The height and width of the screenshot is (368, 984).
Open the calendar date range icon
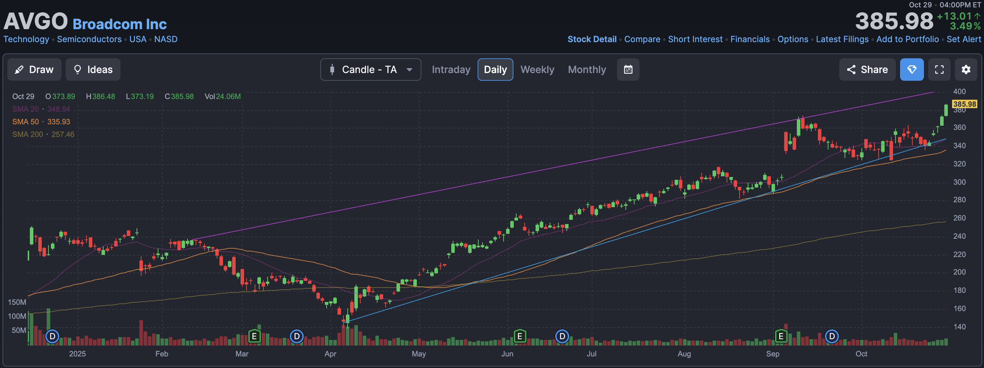pyautogui.click(x=628, y=70)
